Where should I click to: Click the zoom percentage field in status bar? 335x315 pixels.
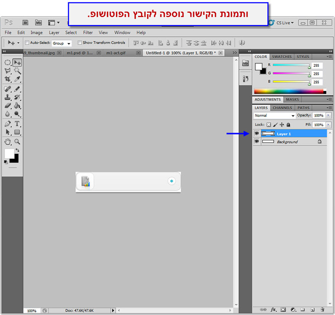(32, 311)
